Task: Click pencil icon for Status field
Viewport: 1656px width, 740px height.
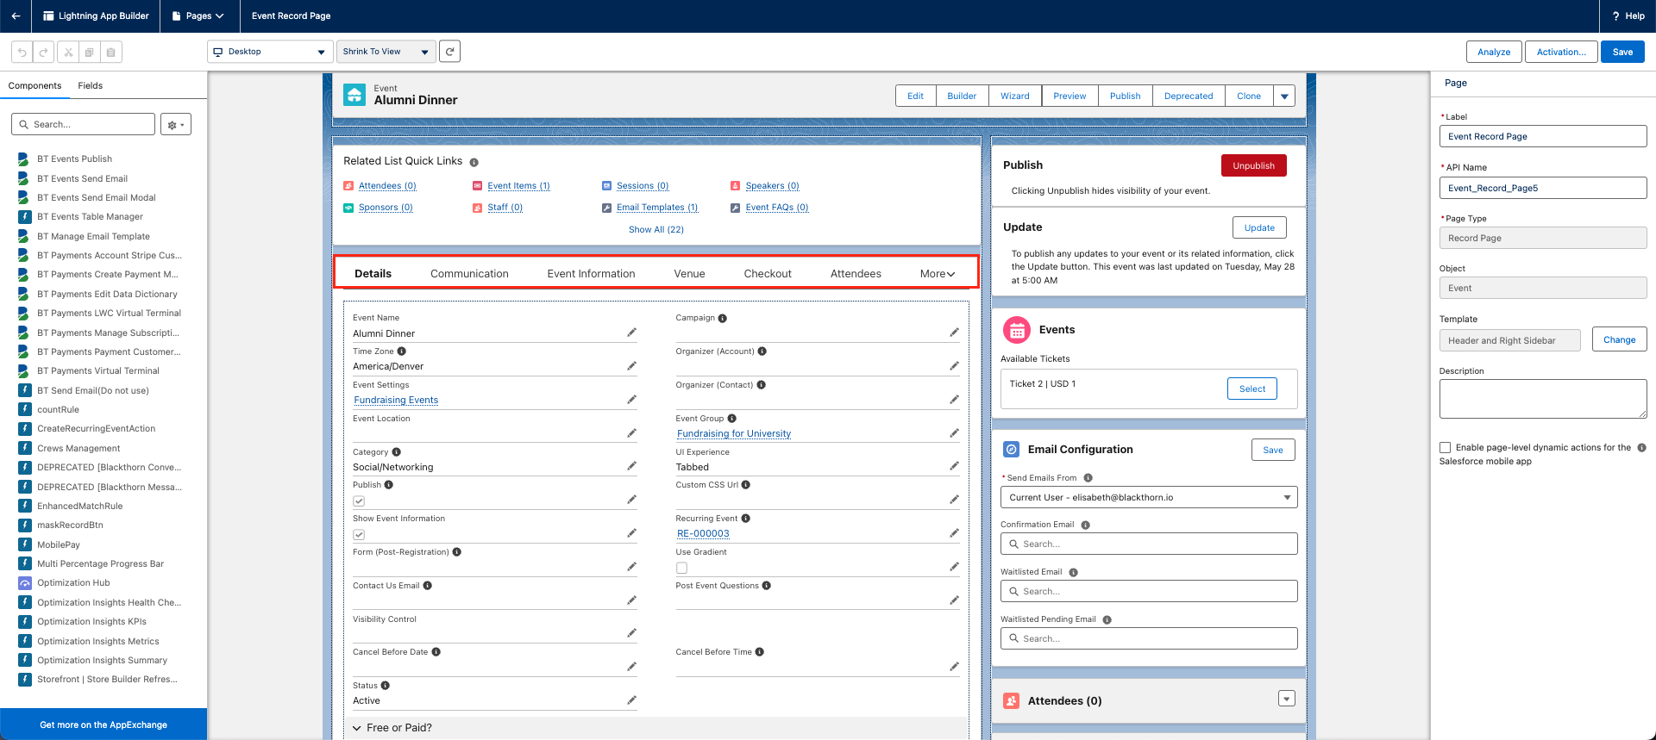Action: click(x=631, y=700)
